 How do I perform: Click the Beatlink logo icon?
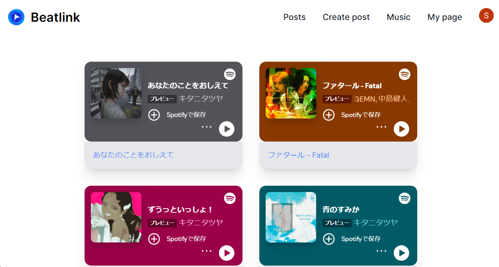click(x=16, y=17)
